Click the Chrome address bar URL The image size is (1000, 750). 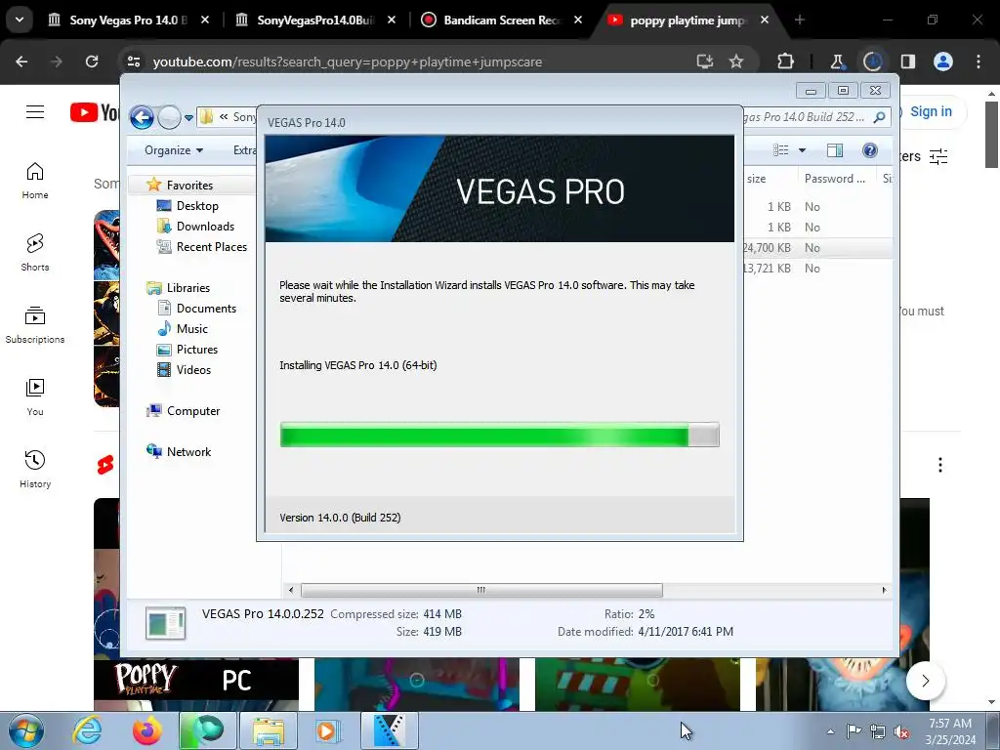pos(348,62)
